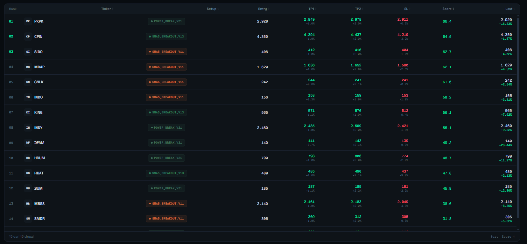Viewport: 527px width, 244px height.
Task: Click the SN badge icon for SNLK
Action: point(28,82)
